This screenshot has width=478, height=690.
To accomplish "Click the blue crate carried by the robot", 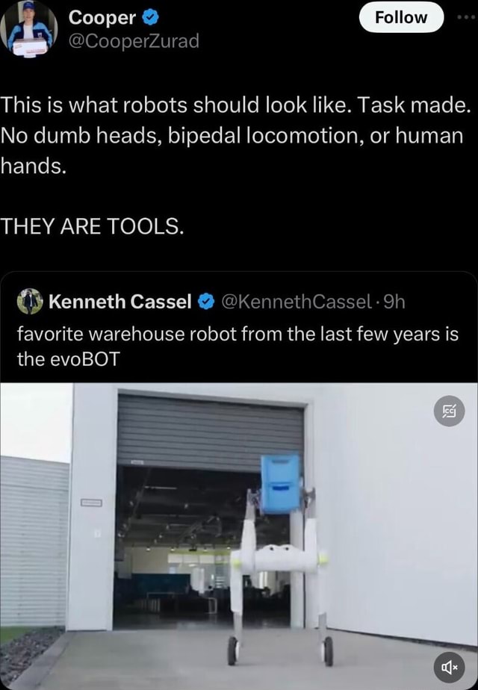I will coord(280,484).
